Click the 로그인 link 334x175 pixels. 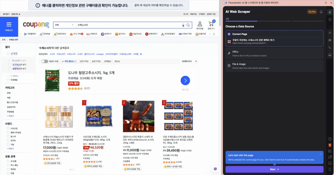tap(186, 14)
